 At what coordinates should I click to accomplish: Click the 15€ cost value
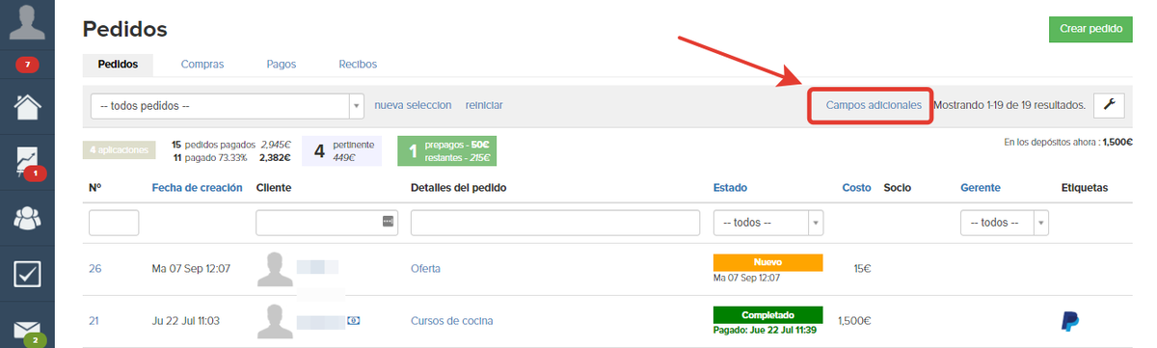click(861, 269)
